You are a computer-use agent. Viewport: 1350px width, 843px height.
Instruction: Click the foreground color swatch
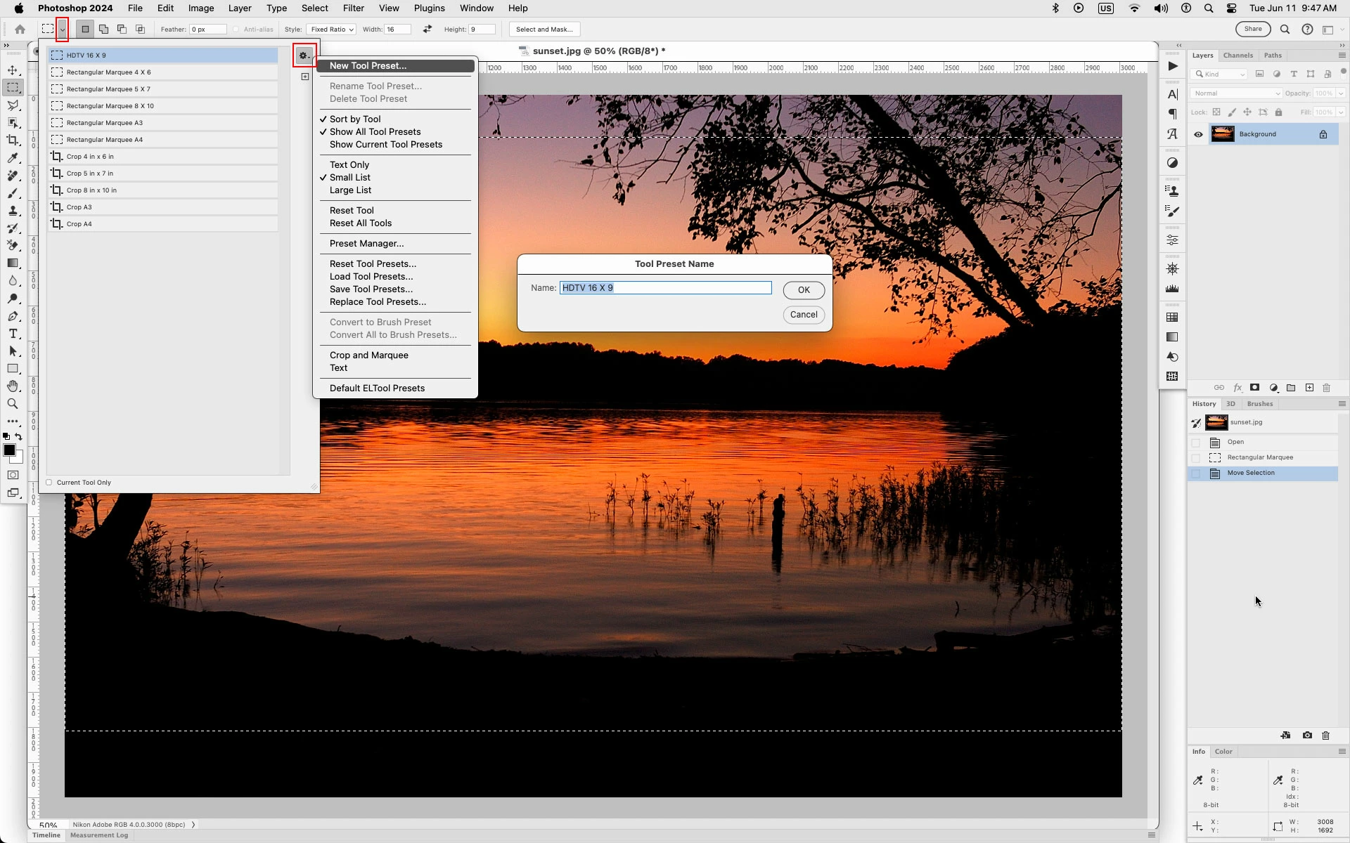[9, 450]
